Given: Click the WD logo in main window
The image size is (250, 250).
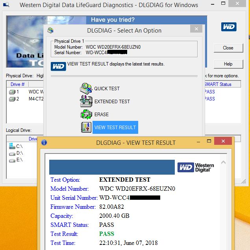Looking at the screenshot, I should point(229,27).
